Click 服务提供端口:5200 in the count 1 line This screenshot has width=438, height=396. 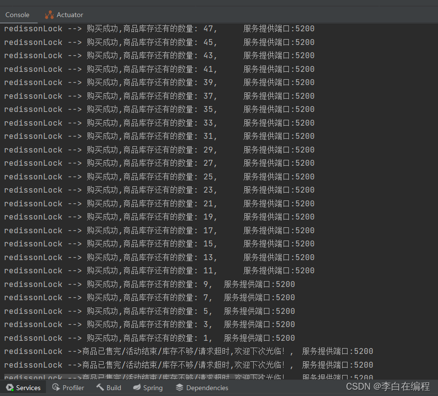259,338
